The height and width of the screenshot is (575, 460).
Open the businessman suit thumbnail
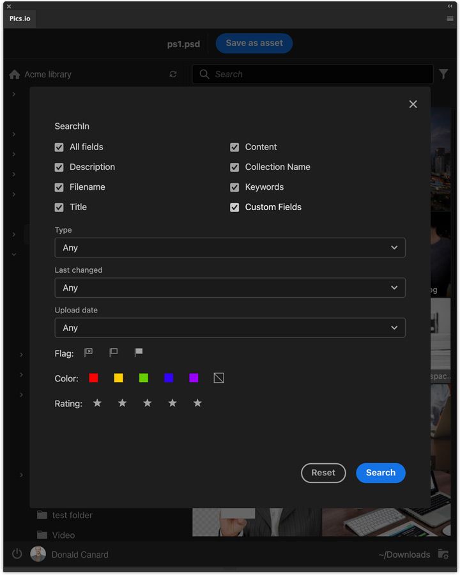[x=257, y=522]
